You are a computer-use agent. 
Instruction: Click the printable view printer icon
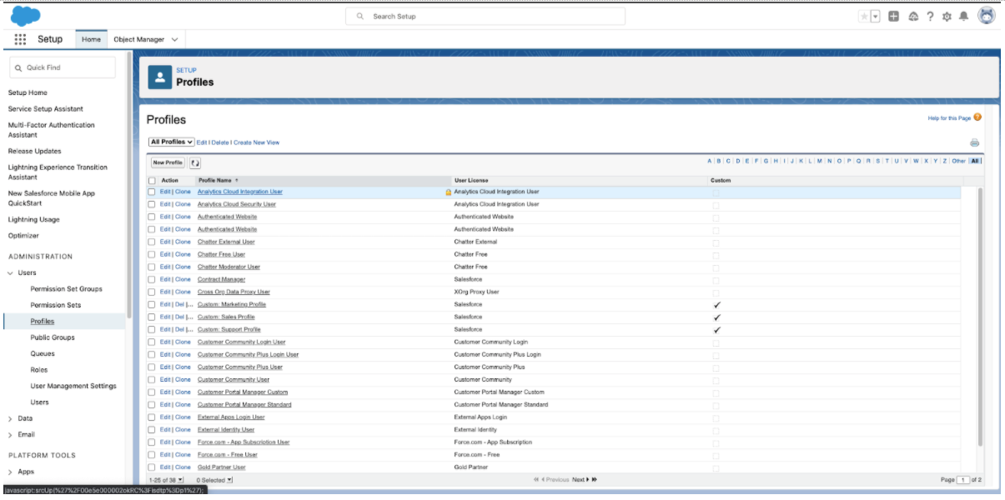974,142
